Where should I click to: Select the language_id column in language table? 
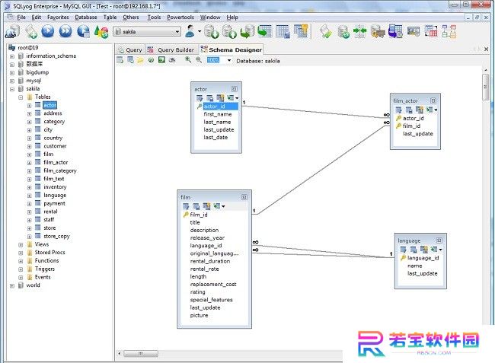[x=423, y=258]
